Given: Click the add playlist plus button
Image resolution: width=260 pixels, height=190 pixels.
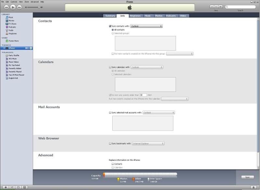Looking at the screenshot, I should tap(6, 187).
